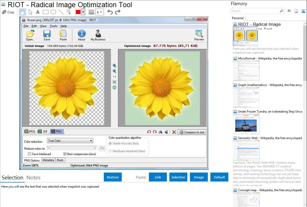Open the Edit menu
Screen dimensions: 307x207
pyautogui.click(x=34, y=26)
